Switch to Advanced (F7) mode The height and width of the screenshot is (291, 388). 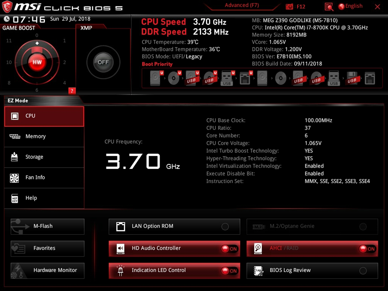[x=242, y=5]
